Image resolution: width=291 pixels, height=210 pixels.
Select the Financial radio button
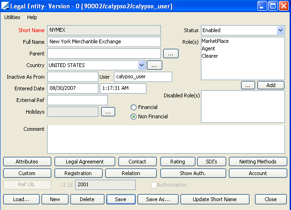pyautogui.click(x=133, y=107)
